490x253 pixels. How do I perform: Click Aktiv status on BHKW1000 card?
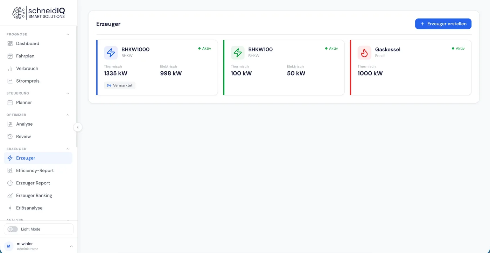point(205,49)
